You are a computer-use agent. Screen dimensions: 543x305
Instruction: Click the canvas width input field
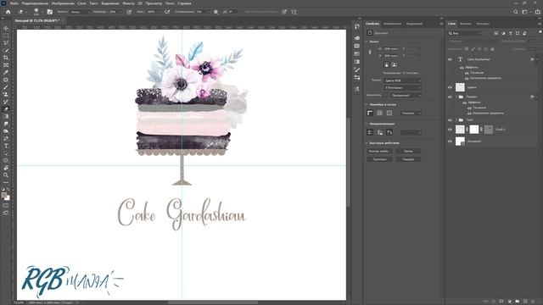[392, 49]
